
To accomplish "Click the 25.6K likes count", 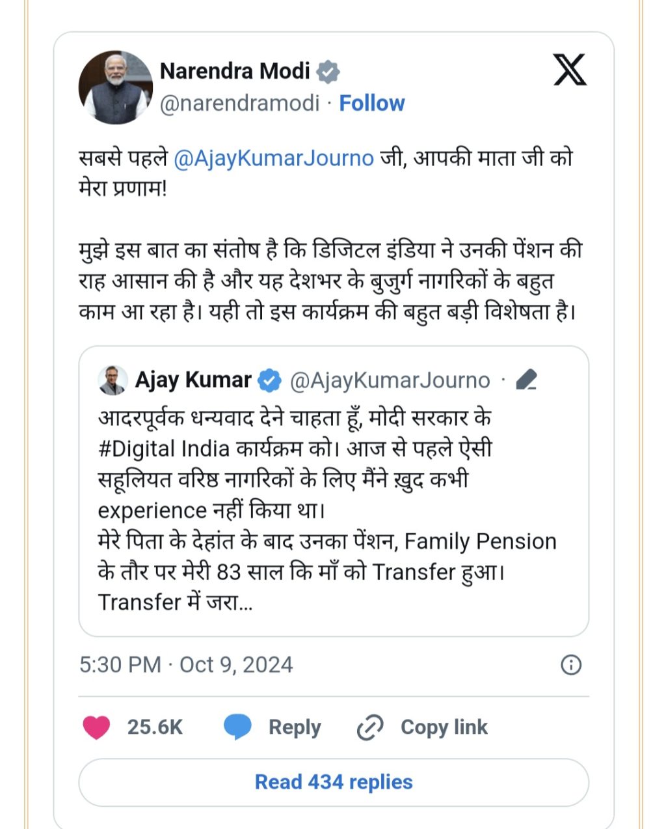I will pyautogui.click(x=155, y=727).
